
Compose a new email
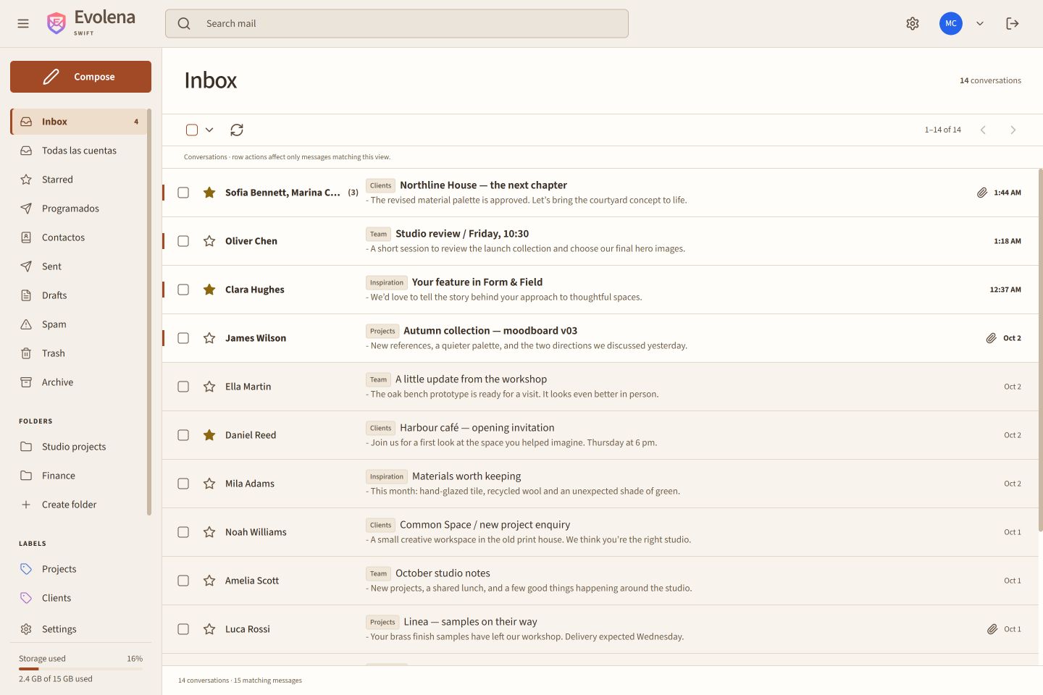pyautogui.click(x=80, y=77)
